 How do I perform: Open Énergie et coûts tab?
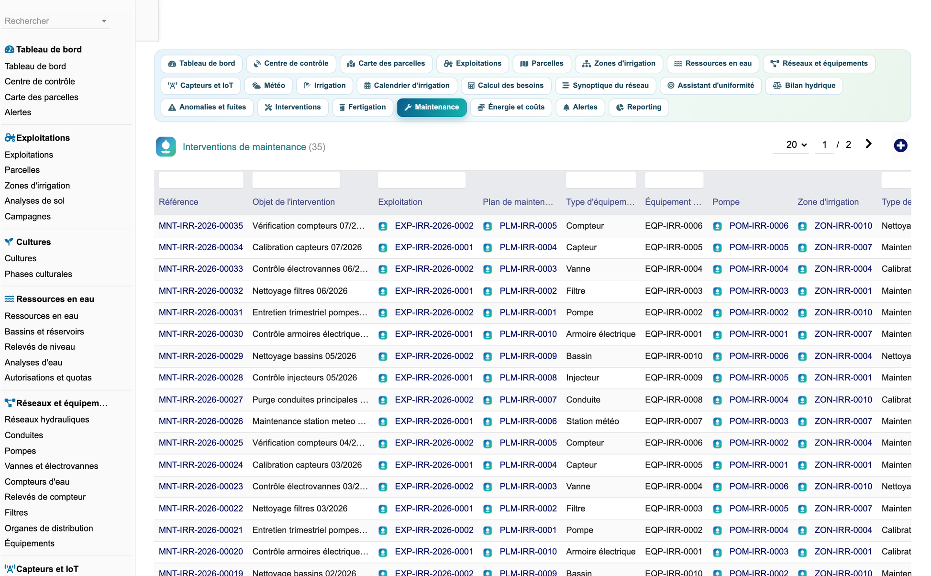tap(511, 107)
